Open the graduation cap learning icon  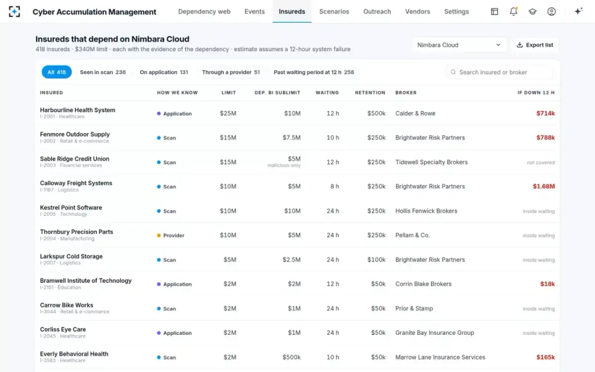pos(533,11)
